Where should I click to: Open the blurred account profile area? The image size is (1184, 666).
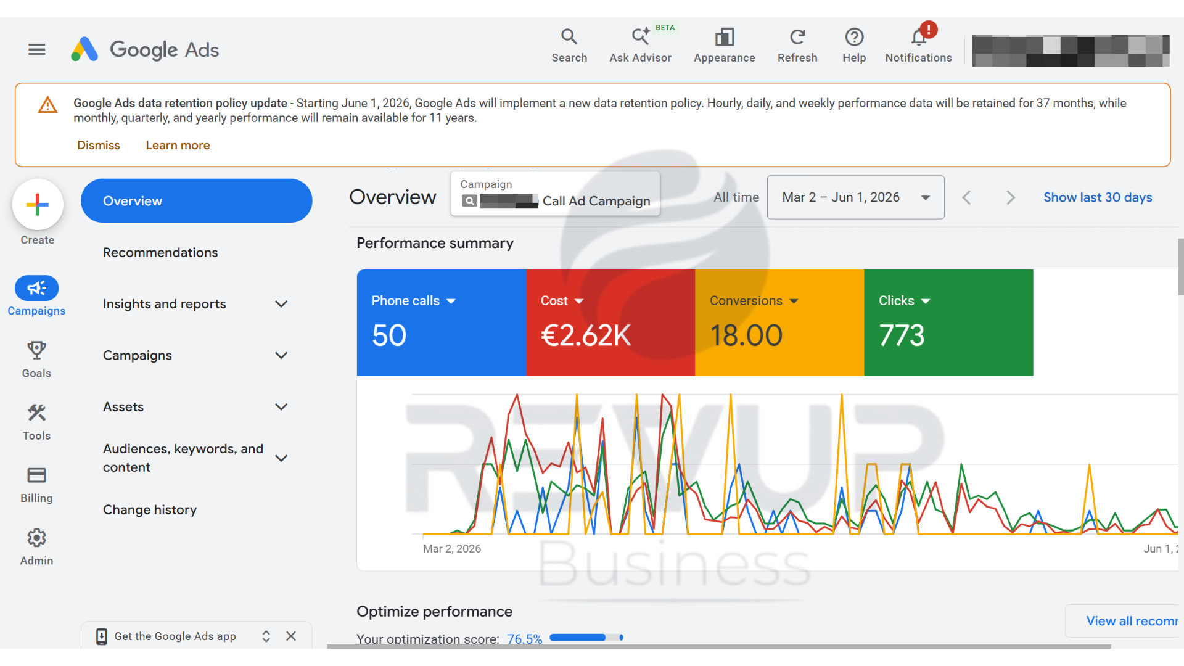pyautogui.click(x=1071, y=51)
